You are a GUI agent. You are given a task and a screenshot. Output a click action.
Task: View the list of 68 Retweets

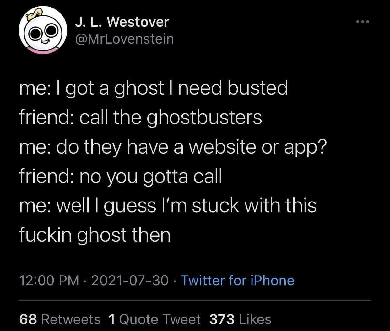[x=60, y=319]
